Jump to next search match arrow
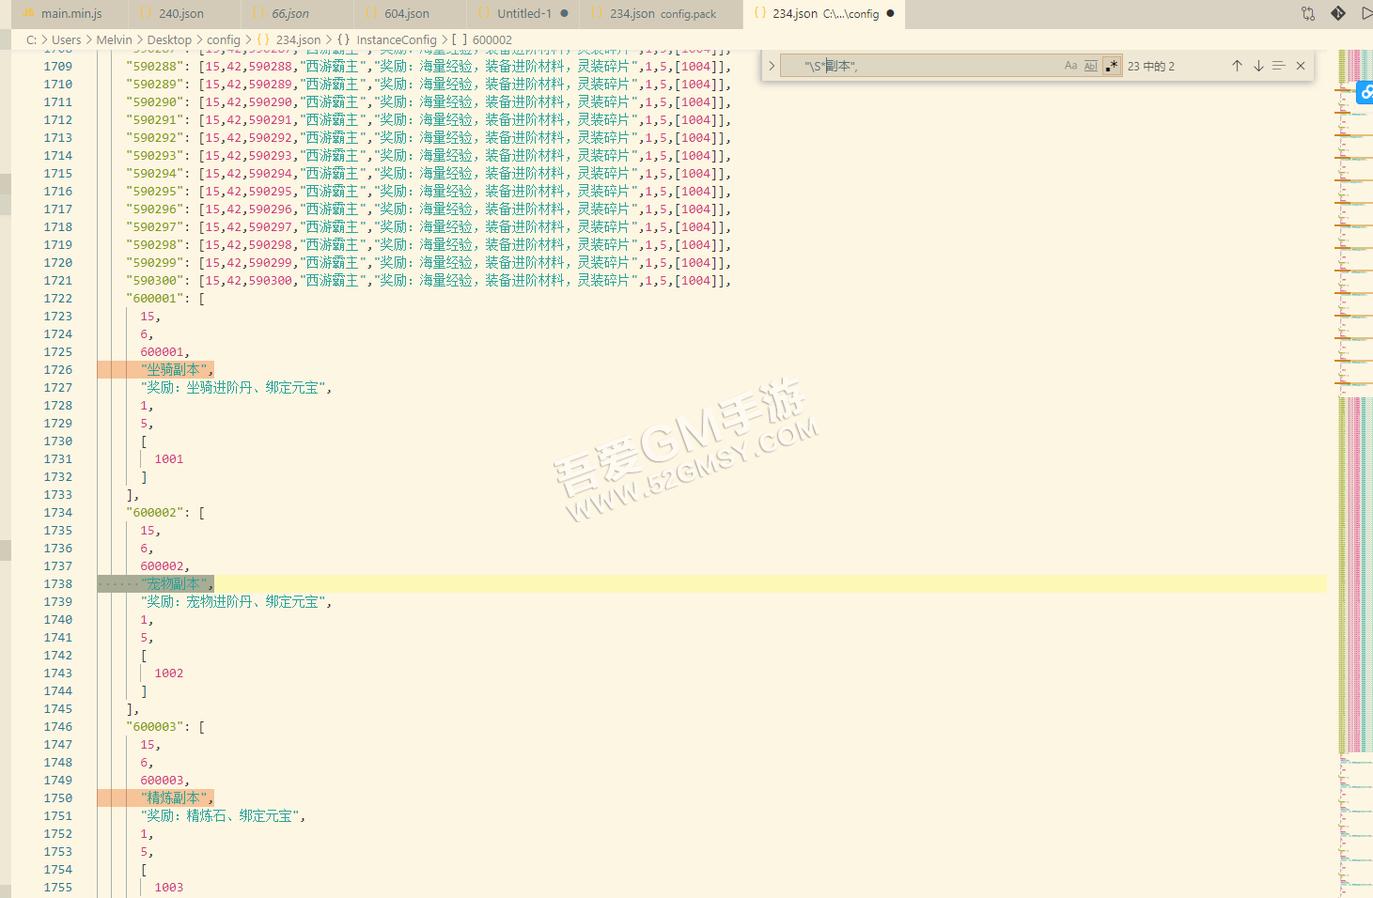 coord(1258,66)
